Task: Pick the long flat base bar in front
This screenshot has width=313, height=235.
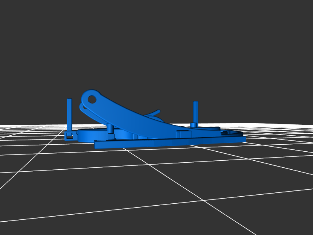Action: [x=168, y=142]
